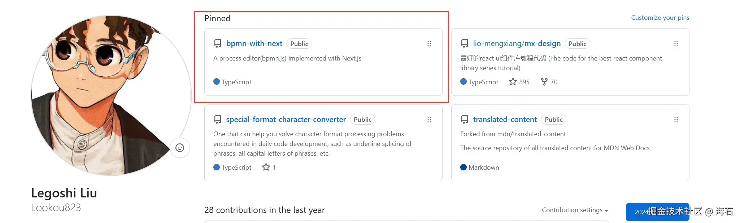Viewport: 740px width, 223px height.
Task: Open the lio-mengxiang/mx-design repository
Action: pos(517,44)
